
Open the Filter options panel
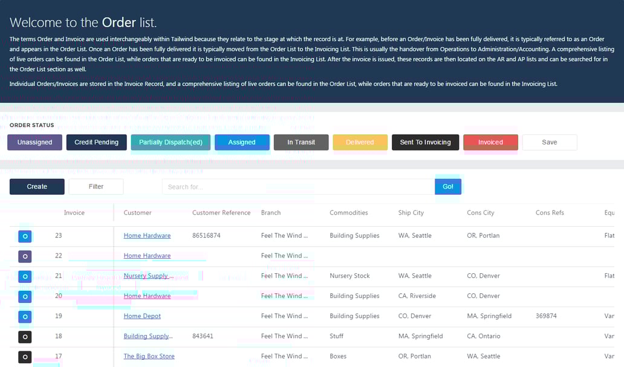coord(96,187)
